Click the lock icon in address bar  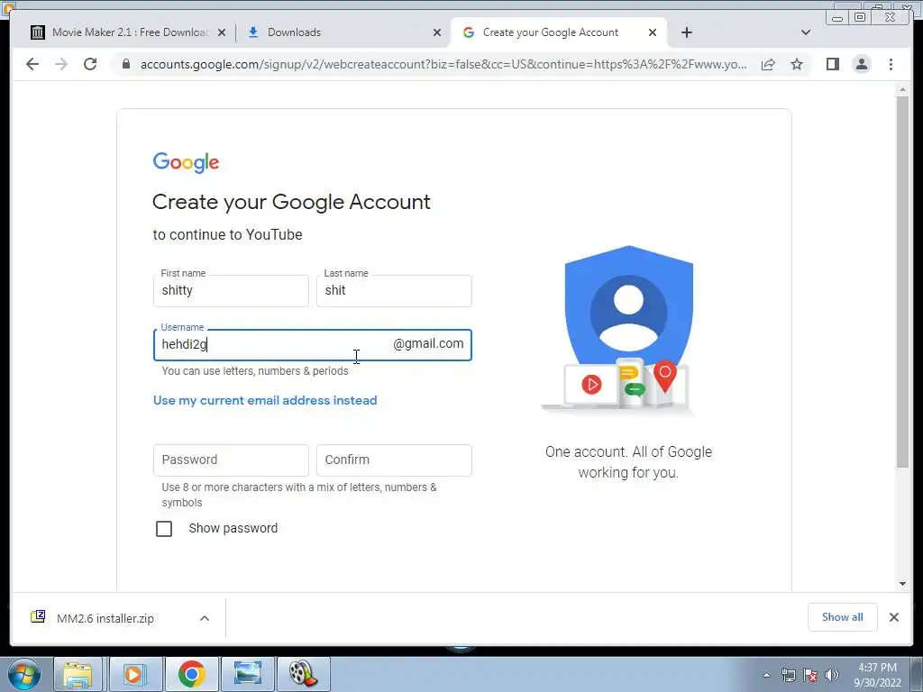coord(126,64)
